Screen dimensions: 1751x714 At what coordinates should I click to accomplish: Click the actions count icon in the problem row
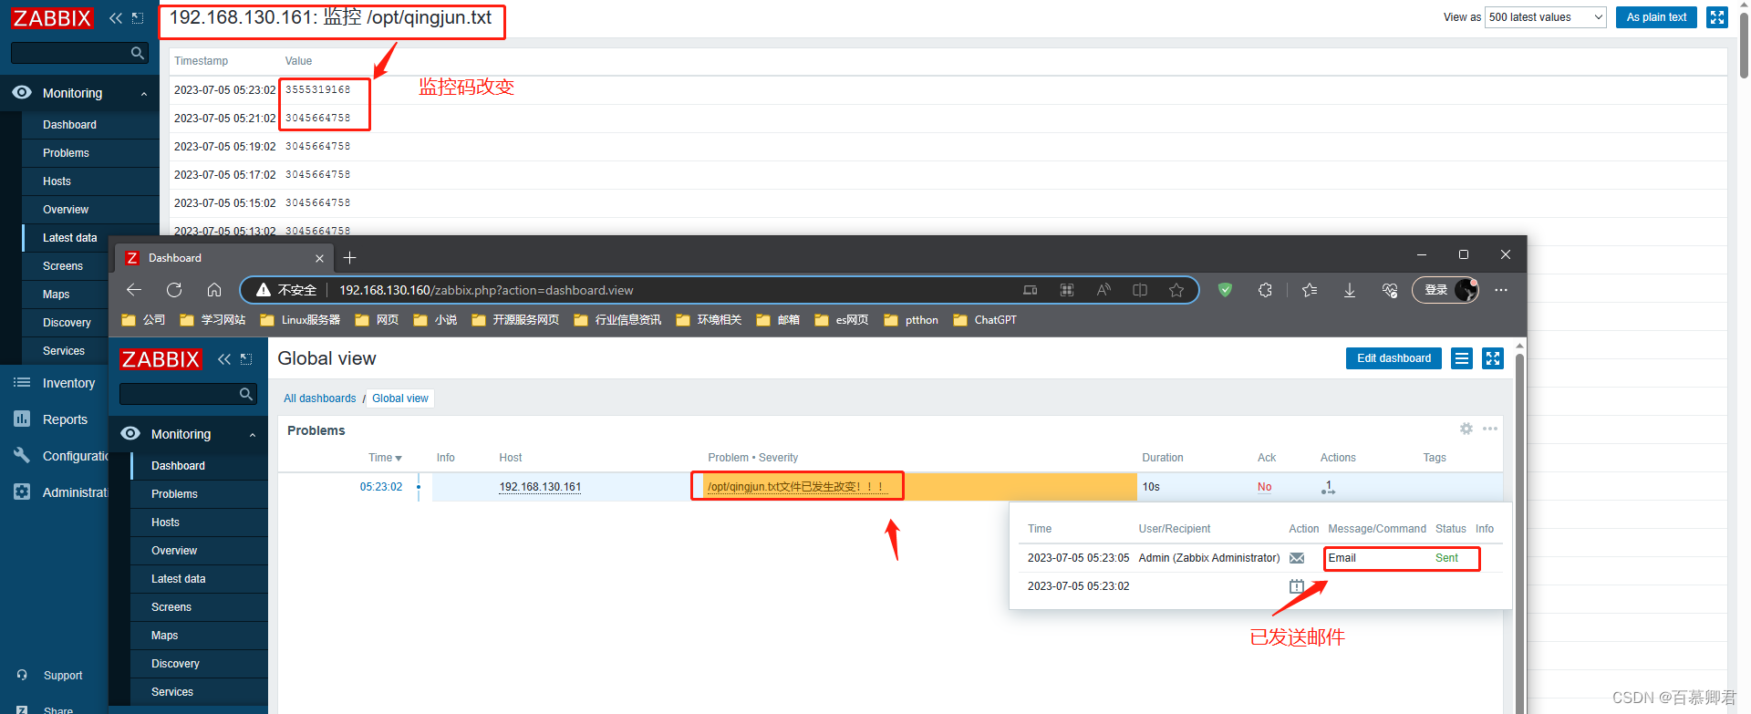pos(1328,487)
